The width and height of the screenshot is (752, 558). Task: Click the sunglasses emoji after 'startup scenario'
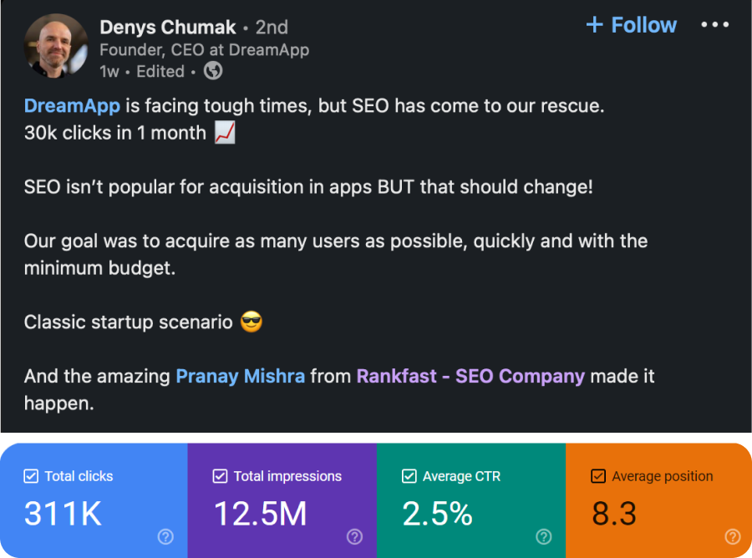click(252, 322)
